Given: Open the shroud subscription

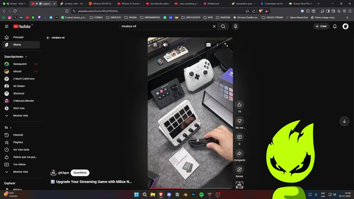Looking at the screenshot, I should click(x=21, y=71).
